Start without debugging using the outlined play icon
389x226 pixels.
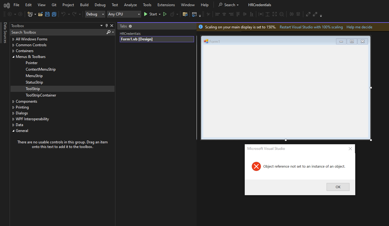165,14
